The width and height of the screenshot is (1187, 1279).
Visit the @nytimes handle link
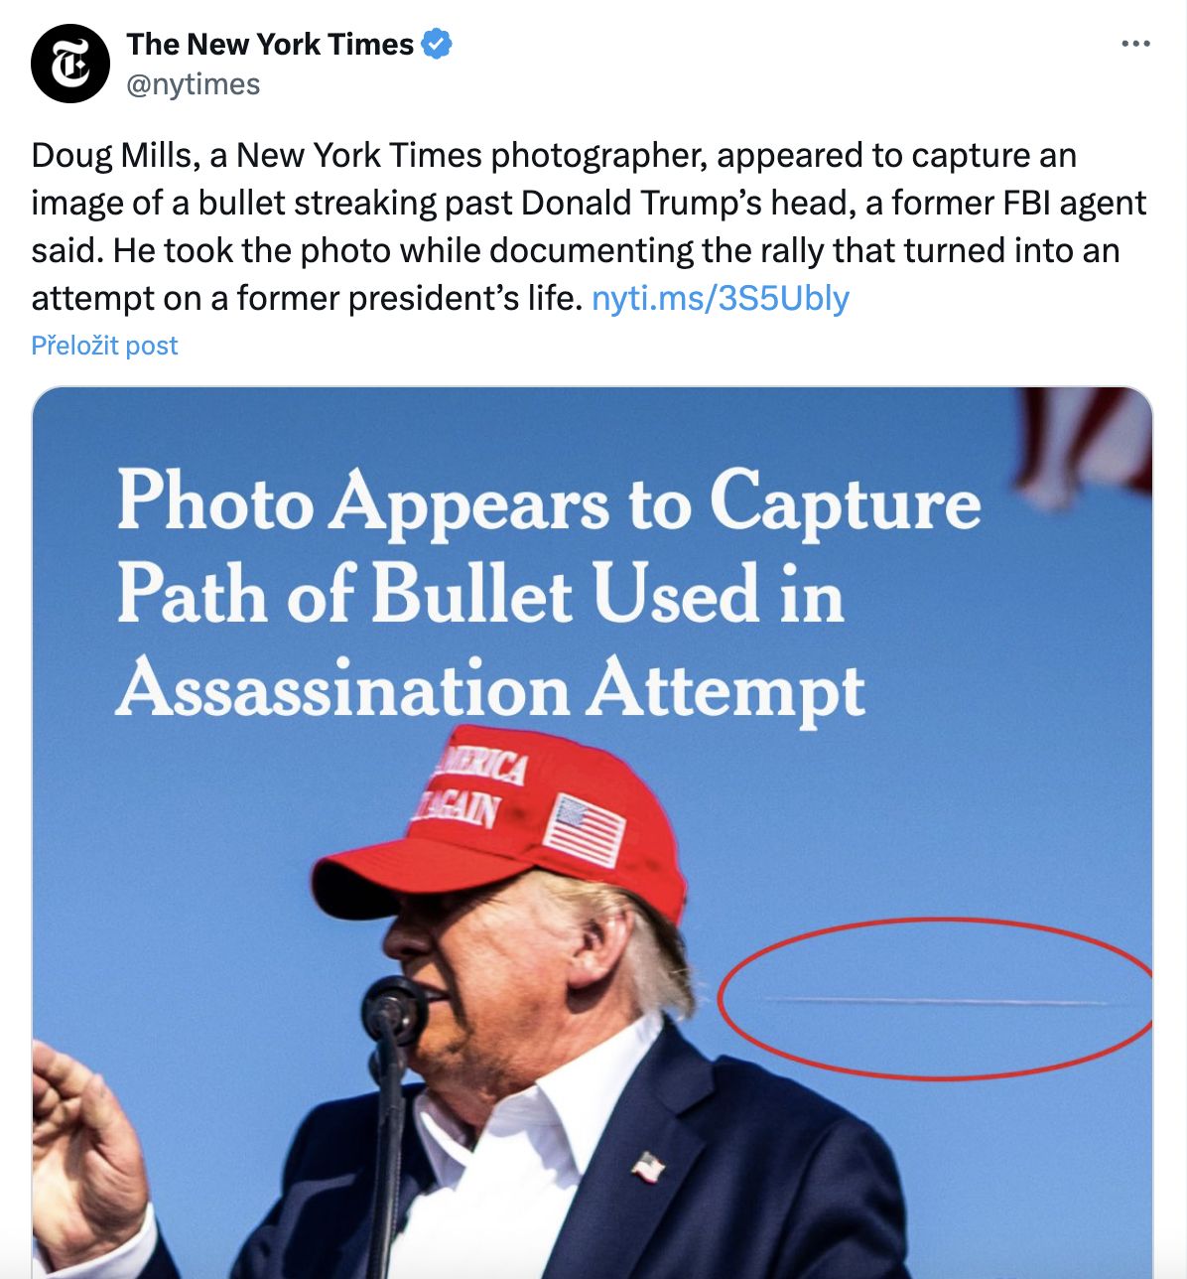point(193,84)
